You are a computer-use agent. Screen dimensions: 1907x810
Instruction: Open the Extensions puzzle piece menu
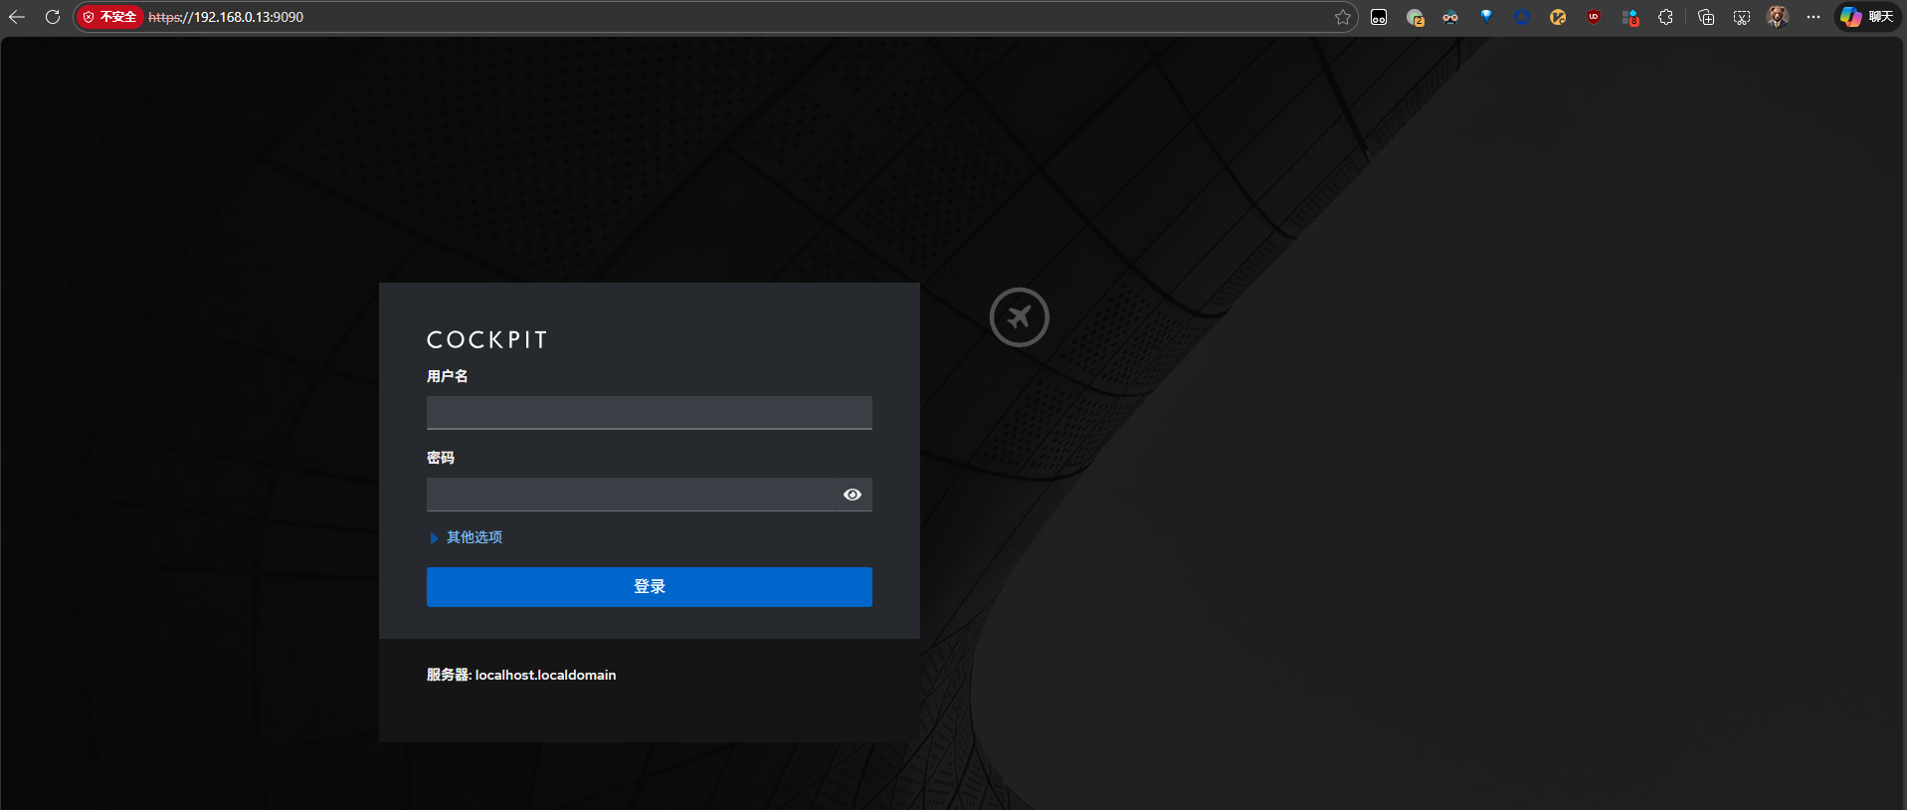[x=1665, y=17]
